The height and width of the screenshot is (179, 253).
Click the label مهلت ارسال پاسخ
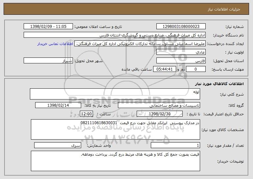[228, 70]
